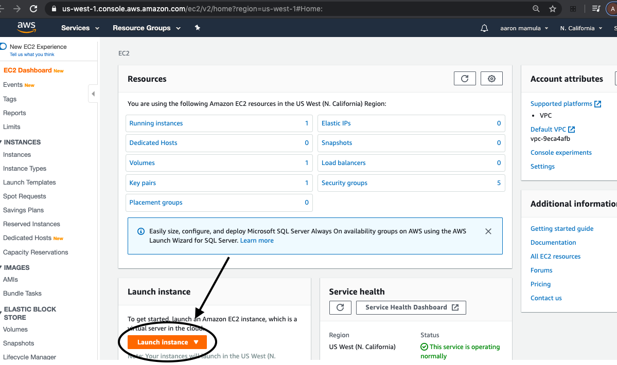
Task: Open Launch Templates in sidebar
Action: 29,182
